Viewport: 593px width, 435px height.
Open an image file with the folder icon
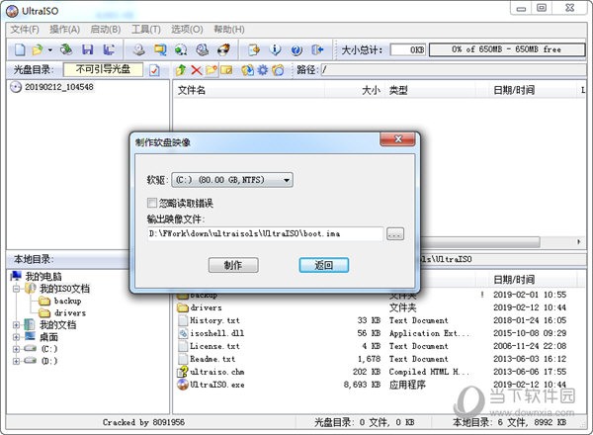coord(38,49)
